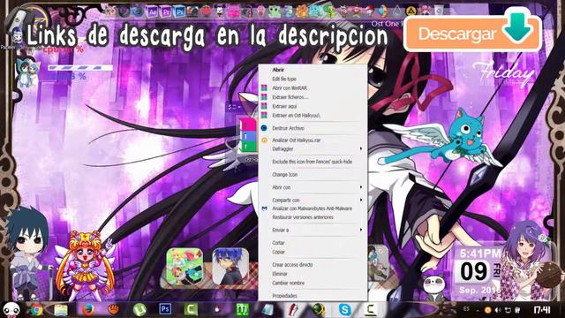The height and width of the screenshot is (318, 565).
Task: Click the yellow triangle circle dock icon
Action: click(411, 11)
